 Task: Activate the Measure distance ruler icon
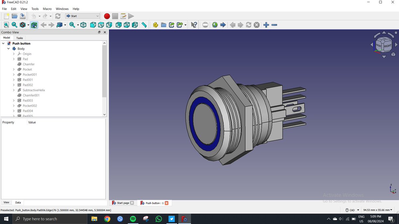(x=144, y=25)
